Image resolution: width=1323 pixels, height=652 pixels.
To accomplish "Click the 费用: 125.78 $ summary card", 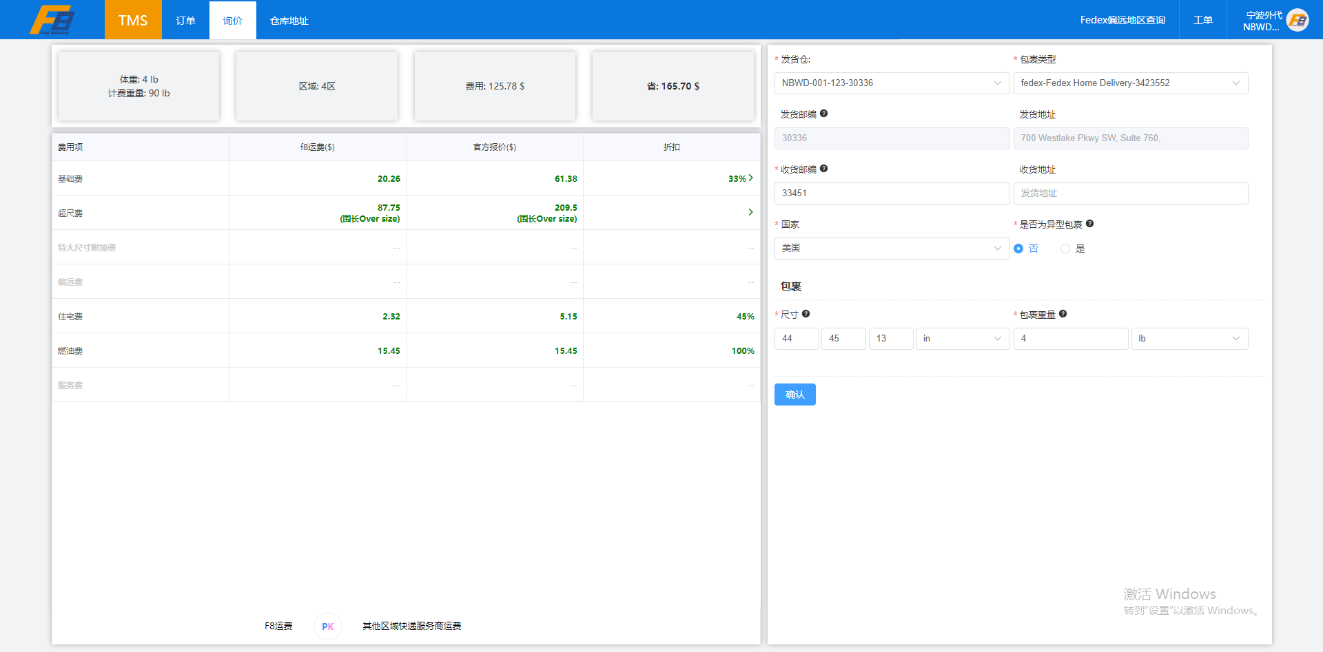I will point(495,86).
